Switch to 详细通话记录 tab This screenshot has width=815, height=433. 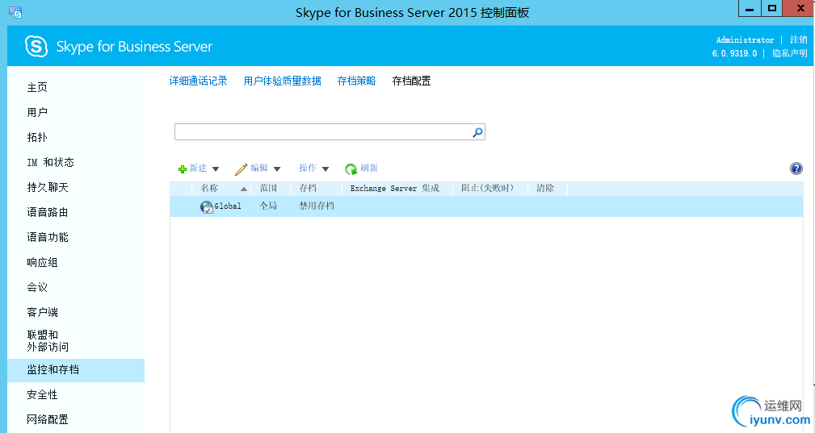tap(198, 81)
